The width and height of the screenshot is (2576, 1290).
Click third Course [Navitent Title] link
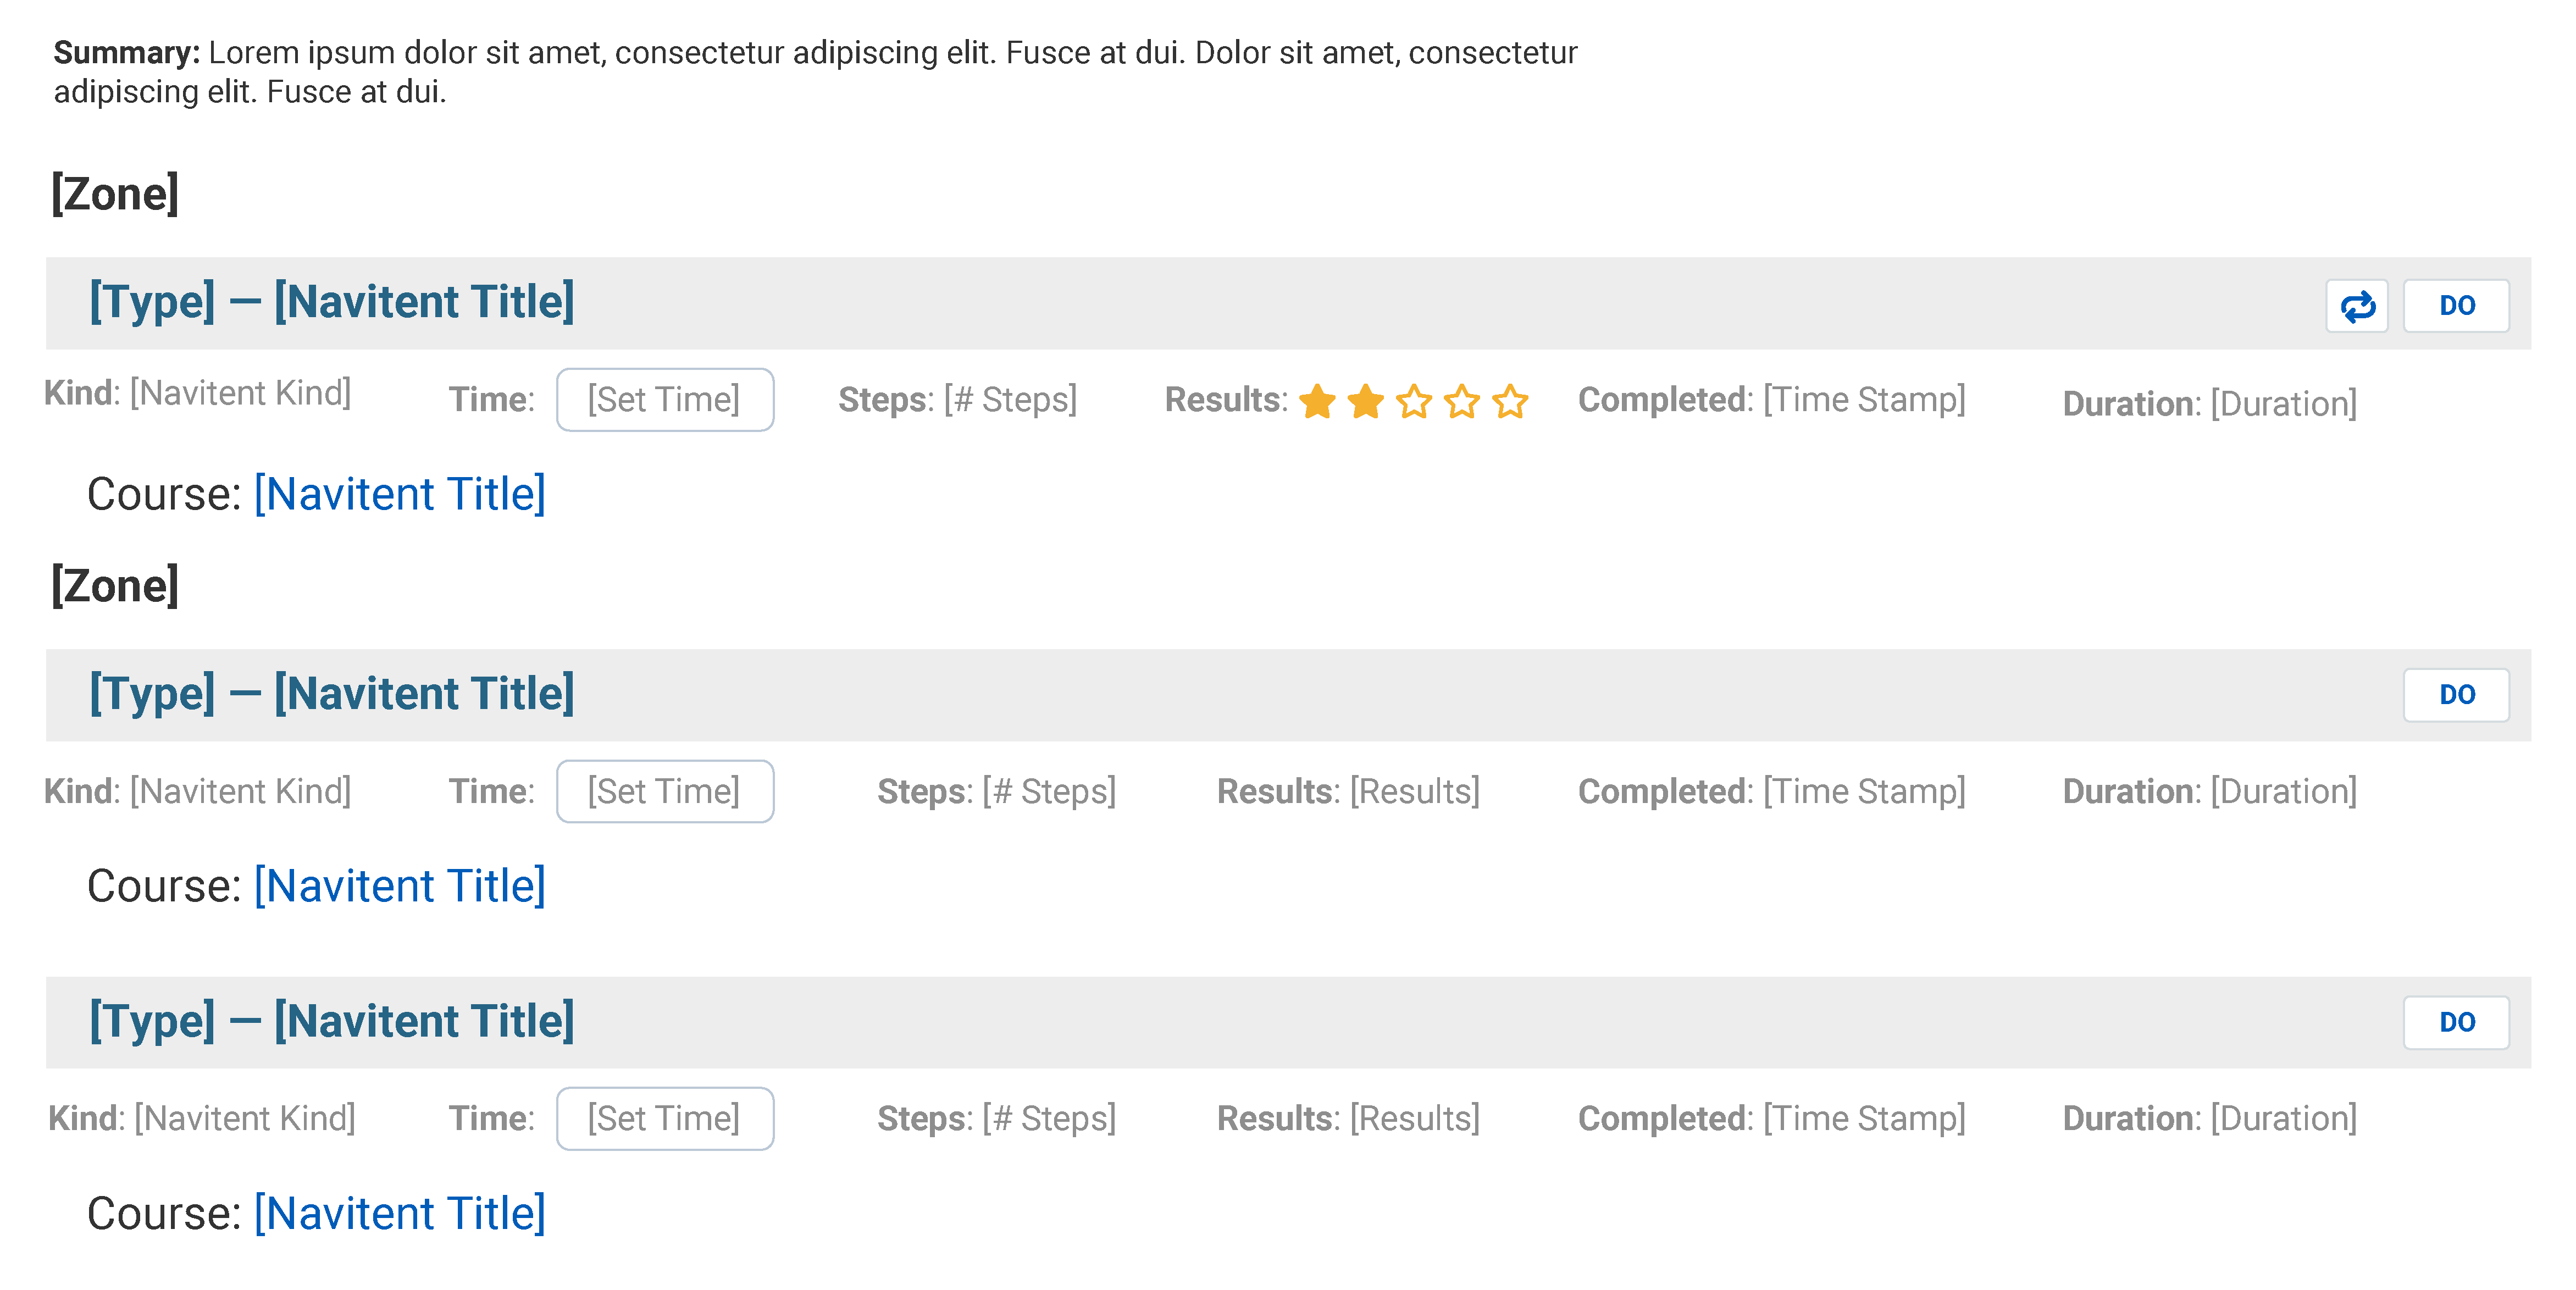click(400, 1213)
